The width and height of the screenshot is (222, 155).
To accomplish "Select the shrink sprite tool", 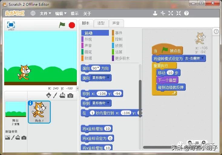I will coord(178,13).
